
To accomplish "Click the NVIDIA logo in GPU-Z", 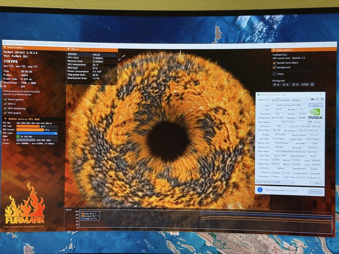I will click(315, 114).
